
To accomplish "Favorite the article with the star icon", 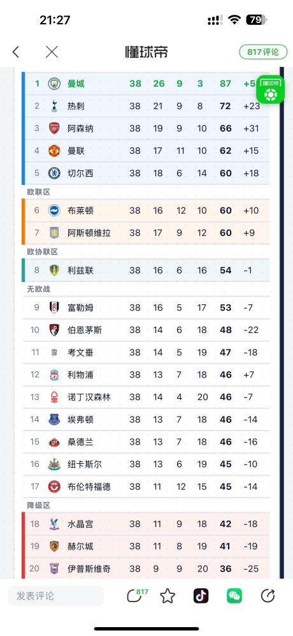I will 168,596.
